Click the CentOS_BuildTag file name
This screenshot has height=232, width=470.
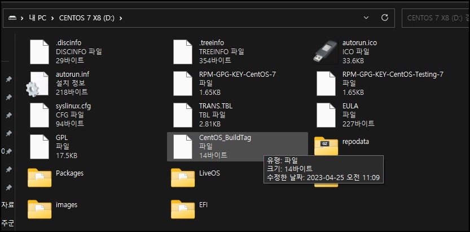tap(225, 138)
